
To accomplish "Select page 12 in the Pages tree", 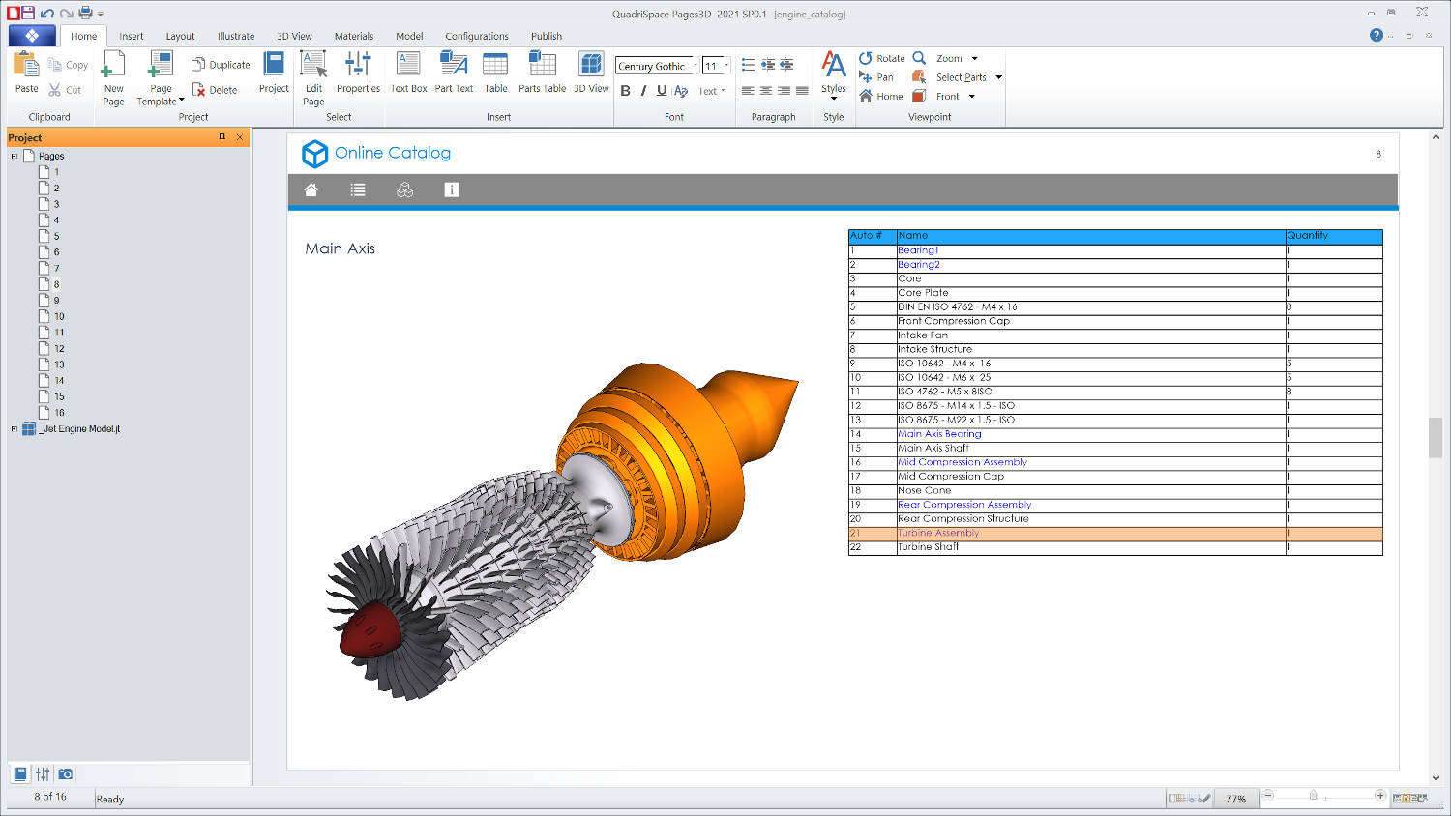I will (59, 349).
